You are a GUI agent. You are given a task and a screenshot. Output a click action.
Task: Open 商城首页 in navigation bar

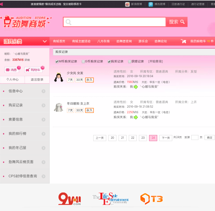[59, 41]
